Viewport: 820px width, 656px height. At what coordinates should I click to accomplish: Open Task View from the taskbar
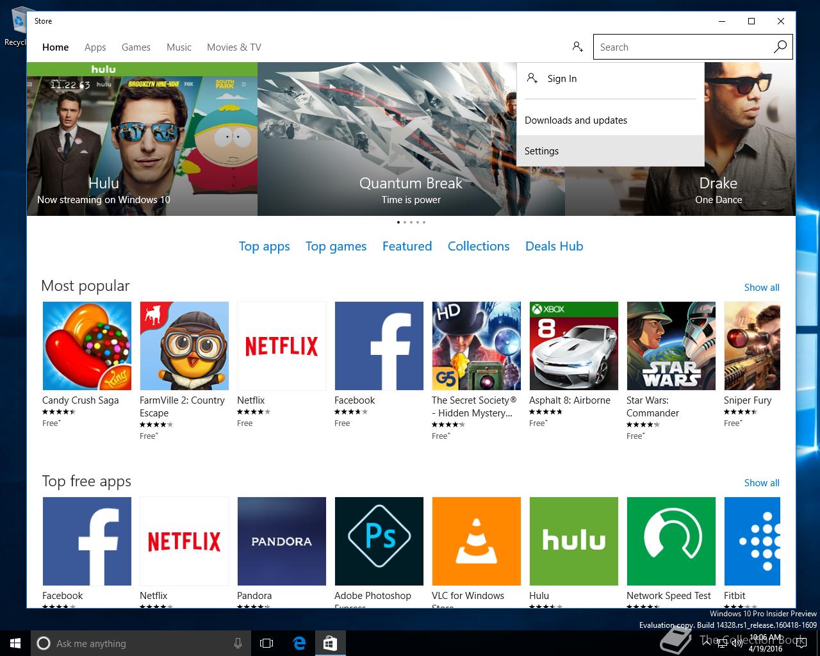(x=266, y=643)
